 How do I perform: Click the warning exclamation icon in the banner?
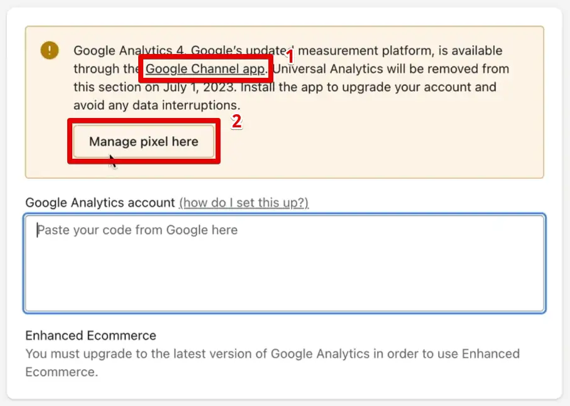tap(50, 51)
